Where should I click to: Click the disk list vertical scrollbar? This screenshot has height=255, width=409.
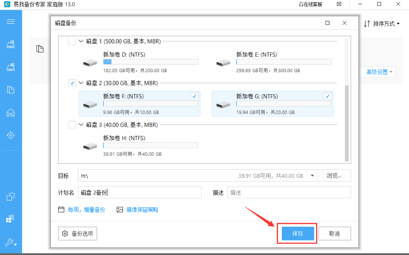(347, 122)
